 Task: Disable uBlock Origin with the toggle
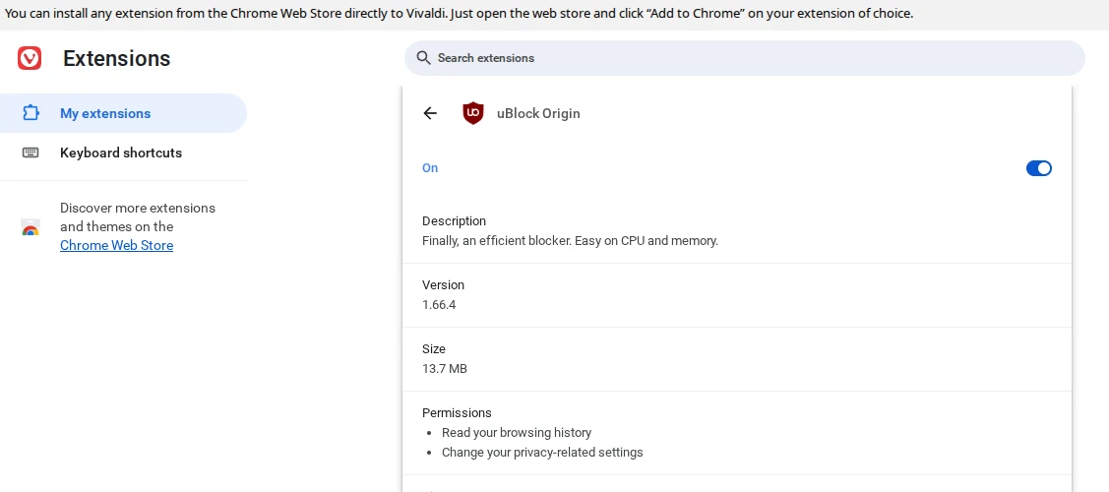[1038, 168]
